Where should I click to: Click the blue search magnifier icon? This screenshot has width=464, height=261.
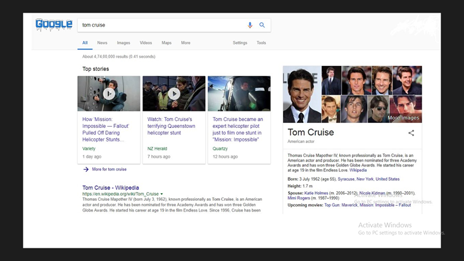point(262,25)
